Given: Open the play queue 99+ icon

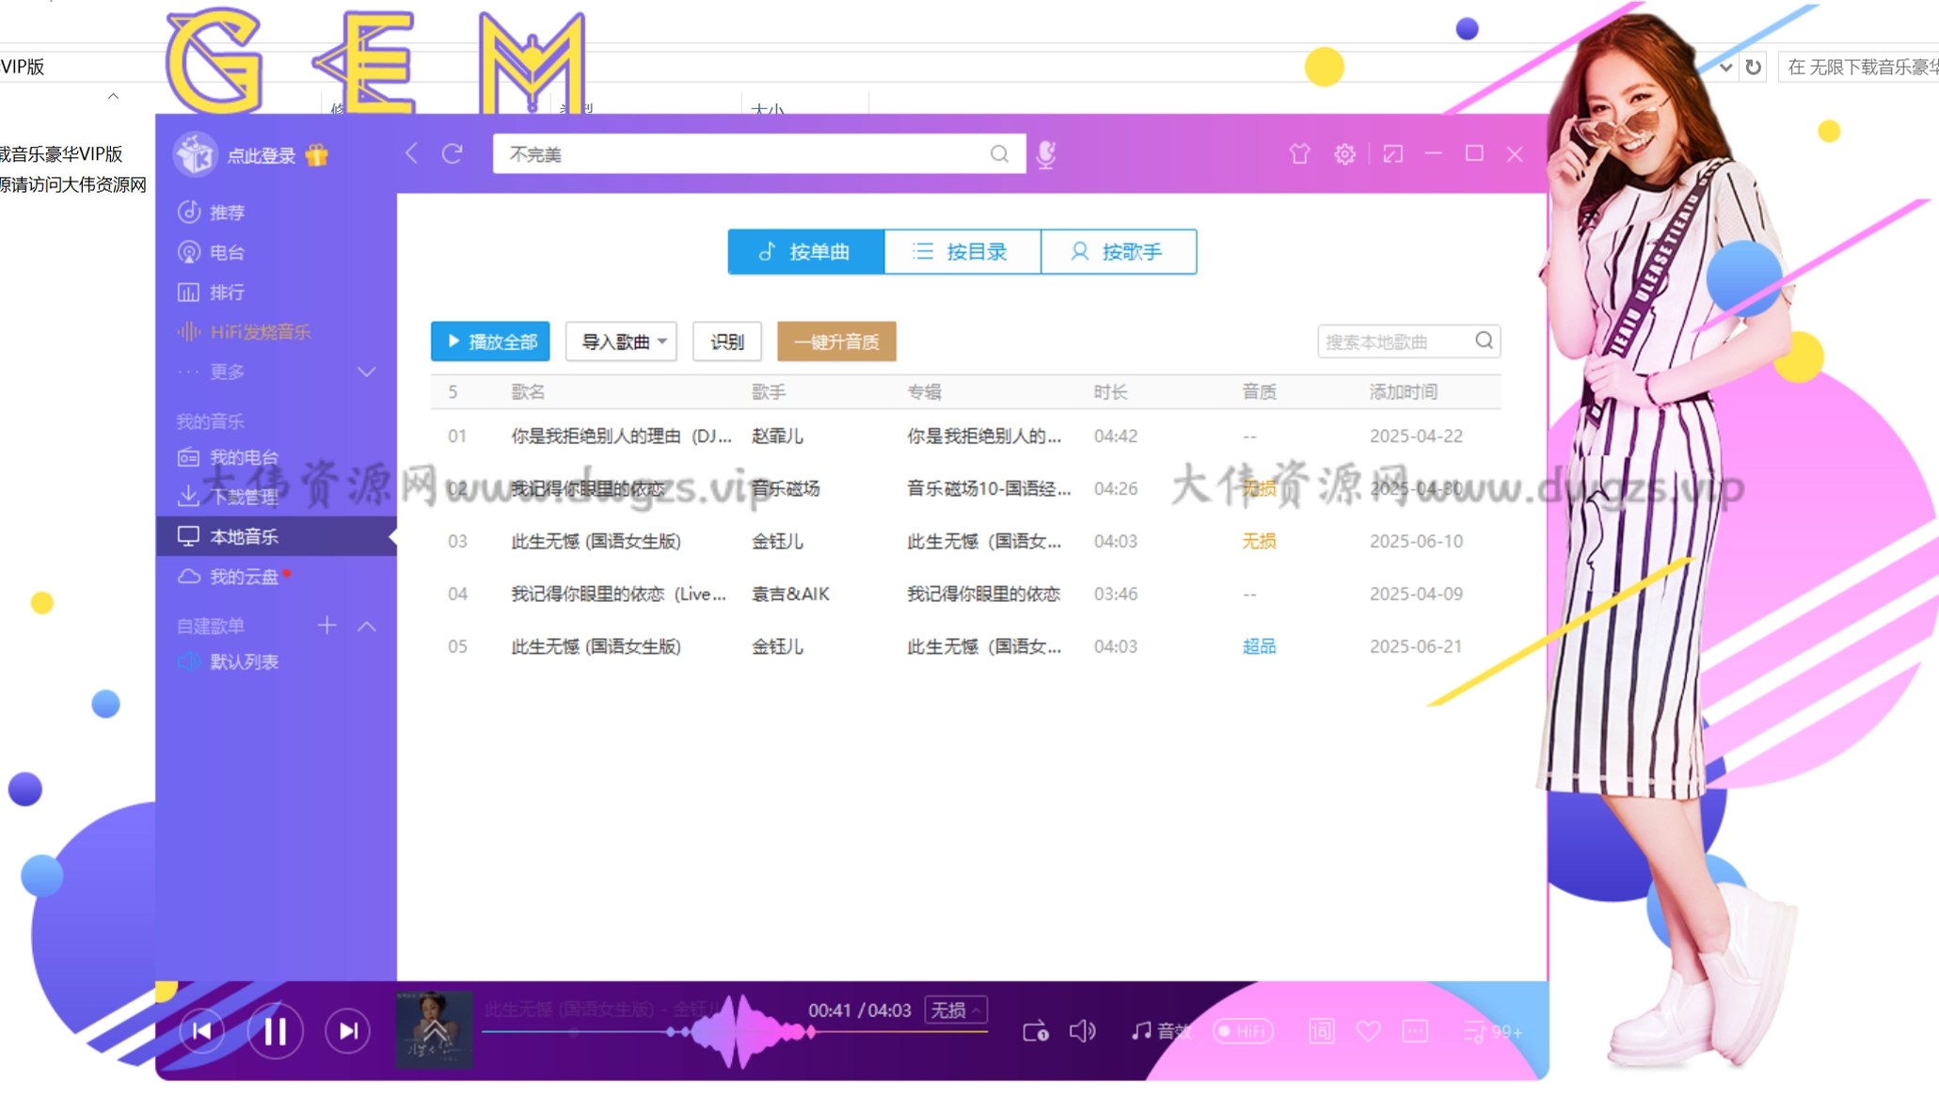Looking at the screenshot, I should (1493, 1031).
